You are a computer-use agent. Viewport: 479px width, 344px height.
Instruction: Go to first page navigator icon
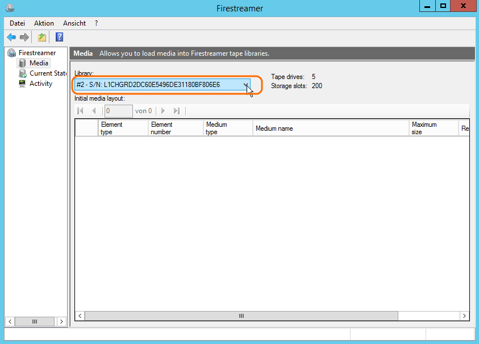(81, 111)
